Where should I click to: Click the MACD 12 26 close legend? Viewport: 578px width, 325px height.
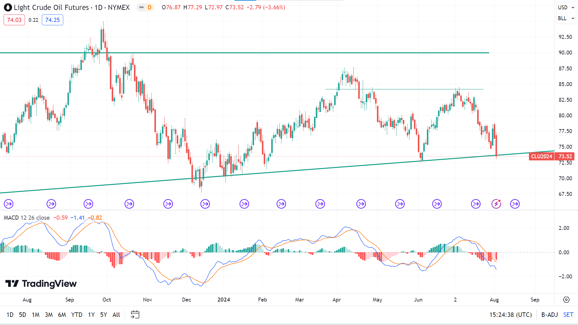[x=26, y=218]
